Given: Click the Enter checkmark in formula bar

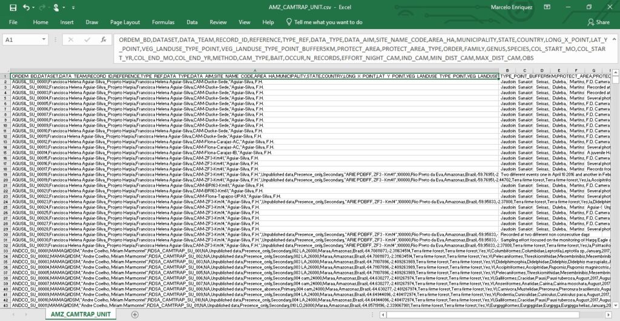Looking at the screenshot, I should coord(87,39).
